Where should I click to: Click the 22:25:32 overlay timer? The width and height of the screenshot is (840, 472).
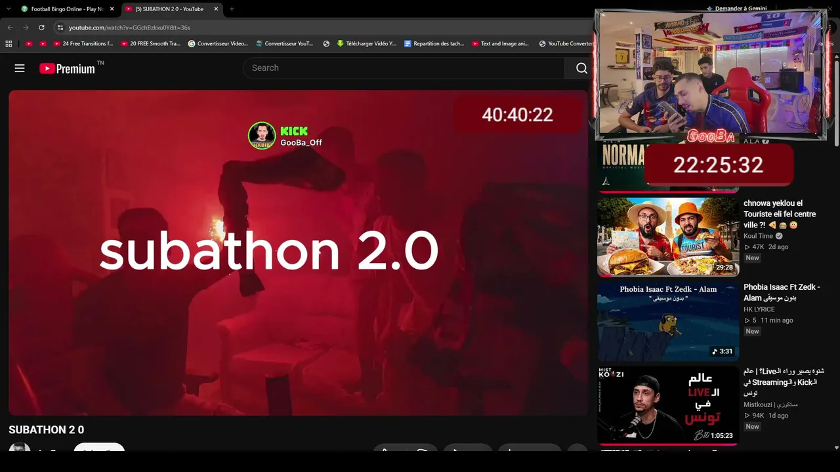pos(719,165)
